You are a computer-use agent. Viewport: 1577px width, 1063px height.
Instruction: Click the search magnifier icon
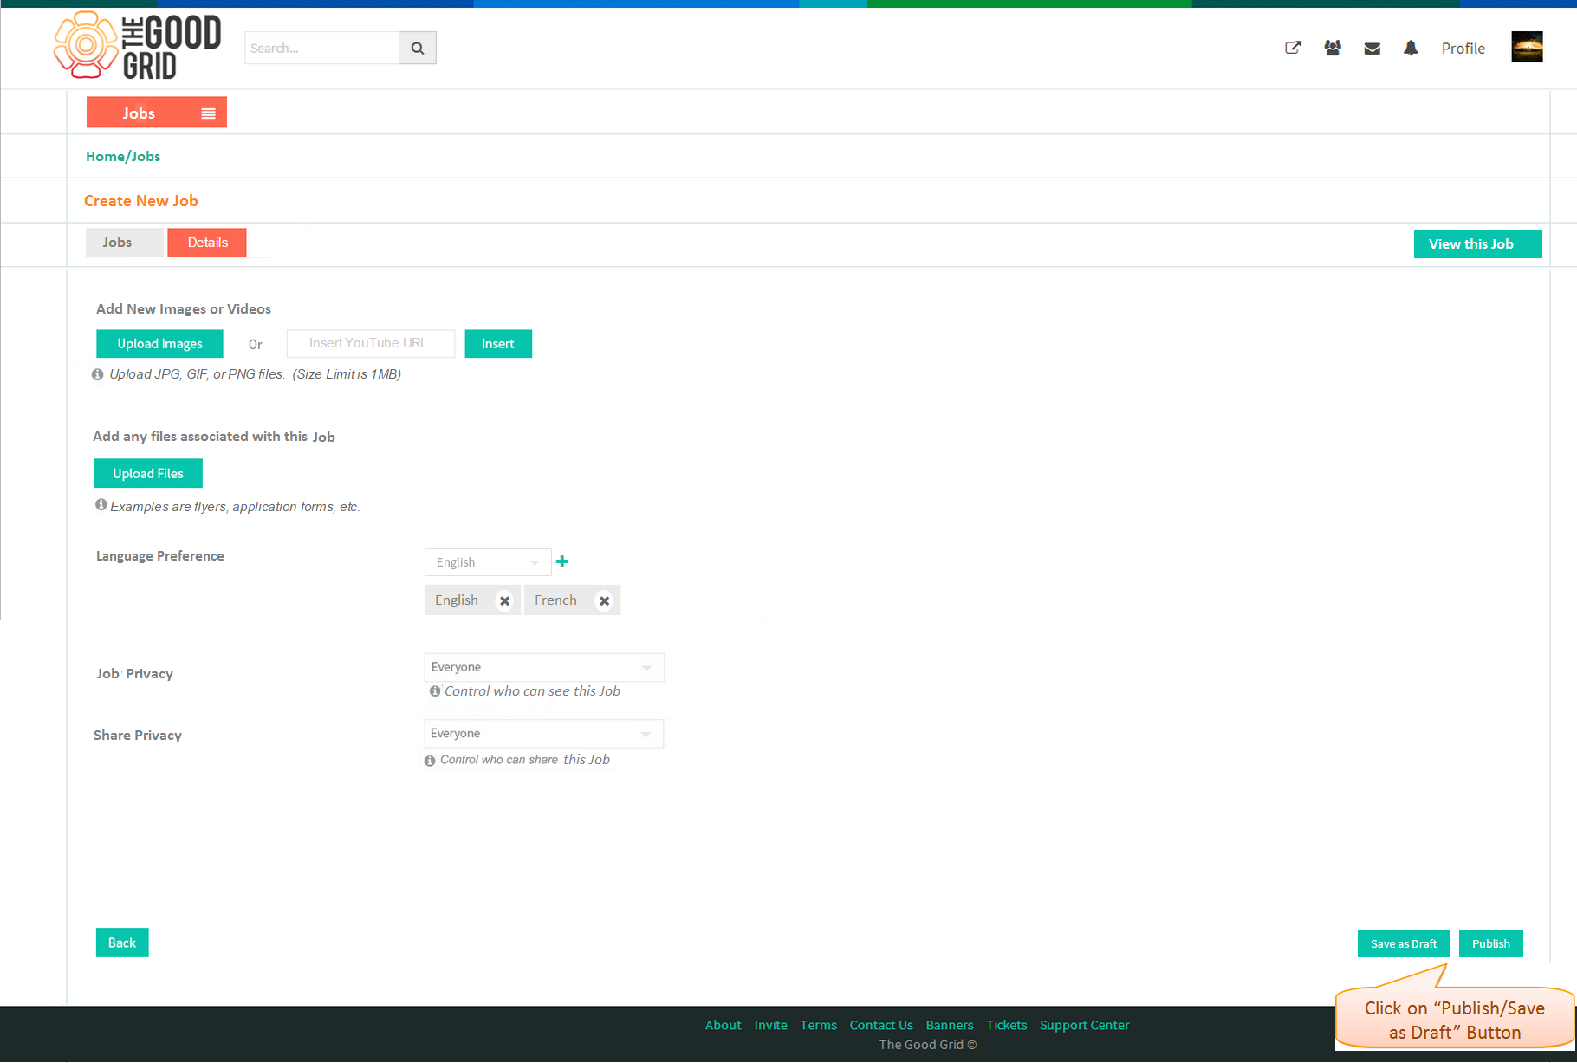point(418,48)
